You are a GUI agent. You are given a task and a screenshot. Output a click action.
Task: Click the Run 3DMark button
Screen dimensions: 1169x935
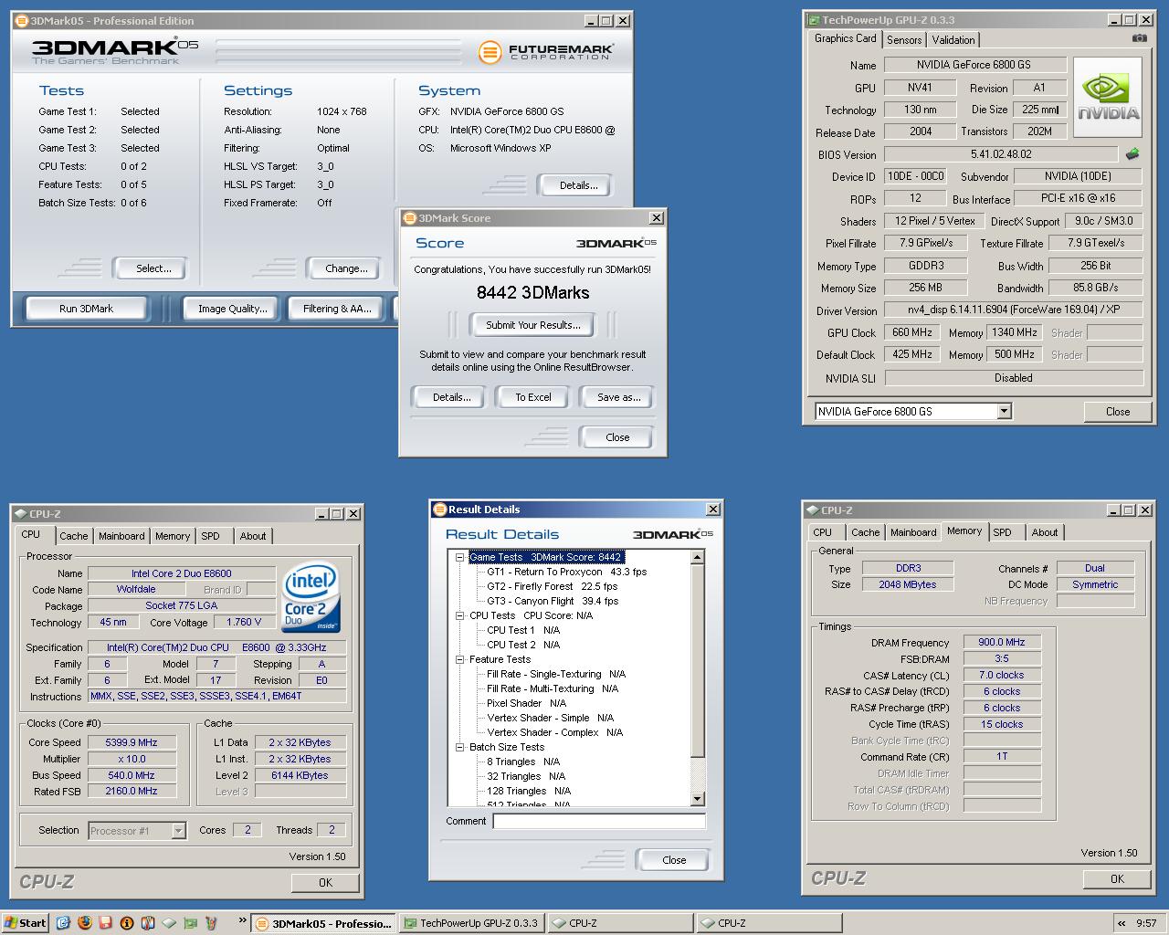pyautogui.click(x=86, y=309)
